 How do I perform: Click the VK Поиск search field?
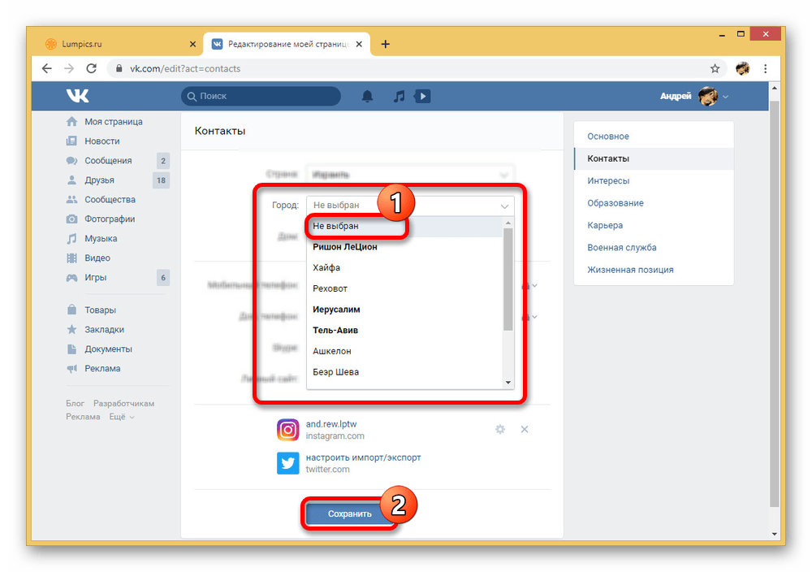(261, 96)
